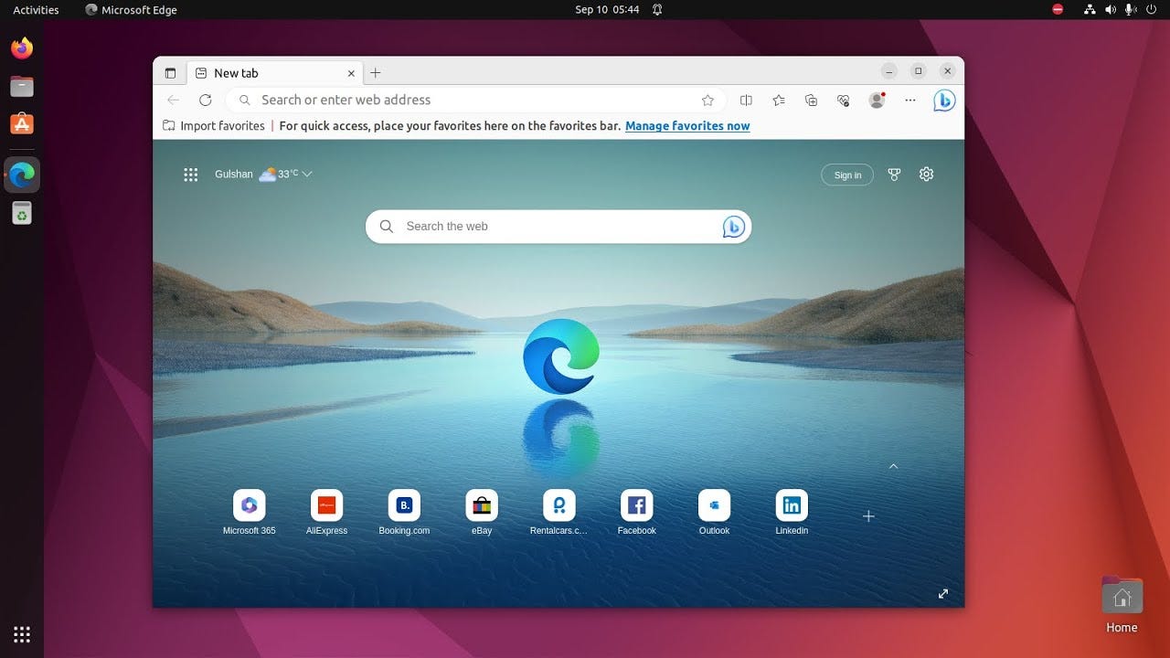Open the Activities overview menu

point(36,10)
